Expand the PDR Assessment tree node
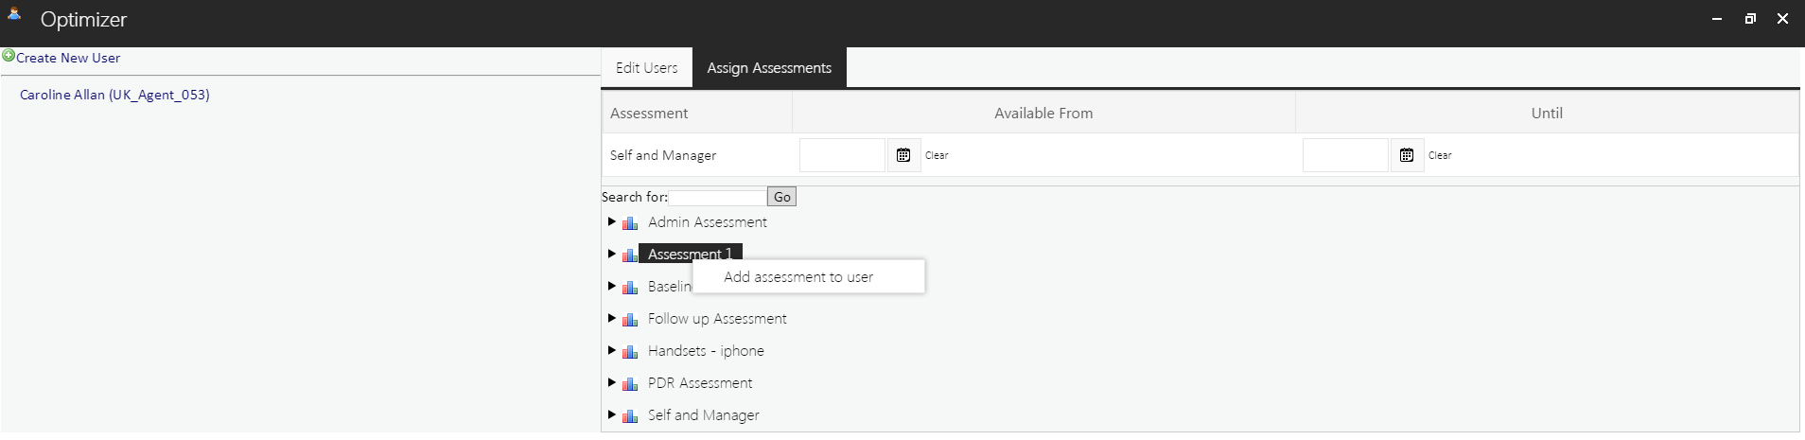1805x440 pixels. (611, 383)
